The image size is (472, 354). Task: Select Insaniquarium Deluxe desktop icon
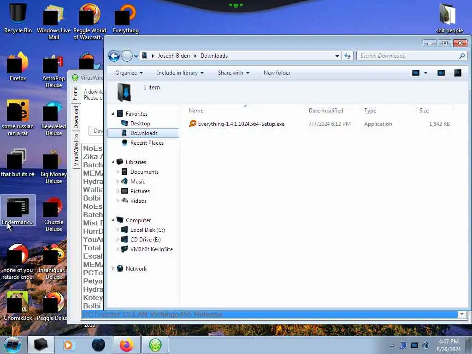(53, 262)
